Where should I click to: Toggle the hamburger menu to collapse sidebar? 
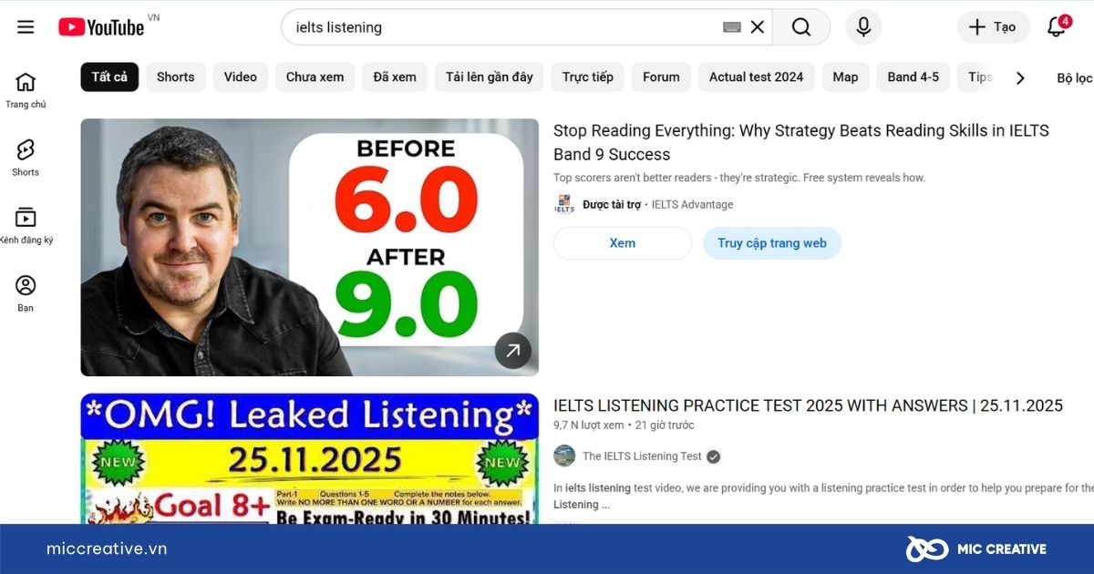[25, 26]
